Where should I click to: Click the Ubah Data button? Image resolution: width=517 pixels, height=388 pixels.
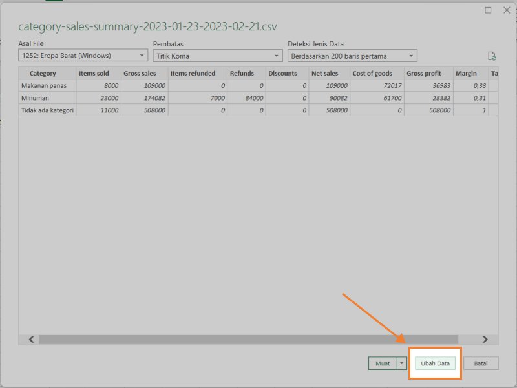pos(435,363)
